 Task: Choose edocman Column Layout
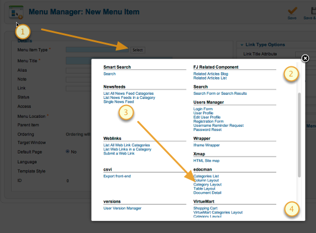[206, 180]
